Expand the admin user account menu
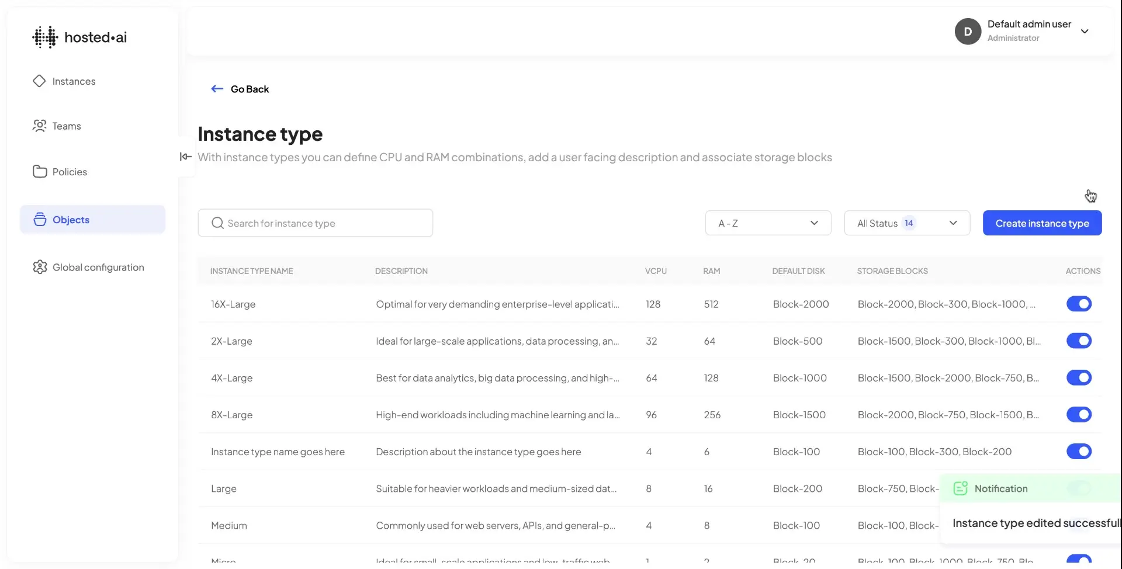 (x=1086, y=31)
